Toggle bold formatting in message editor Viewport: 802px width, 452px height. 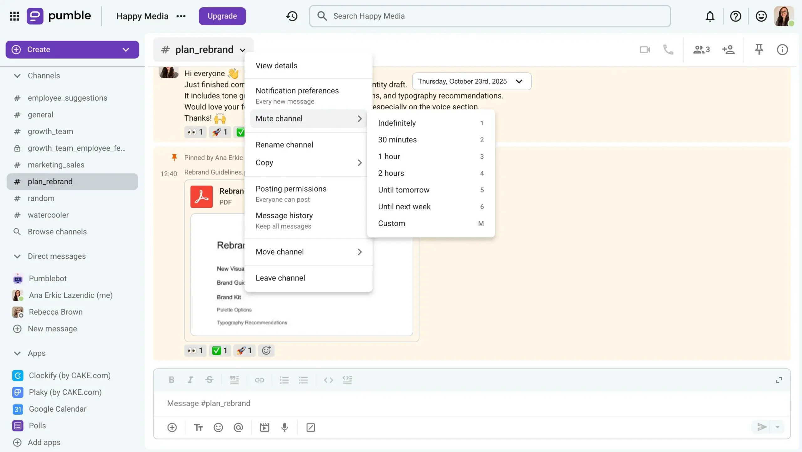coord(171,380)
